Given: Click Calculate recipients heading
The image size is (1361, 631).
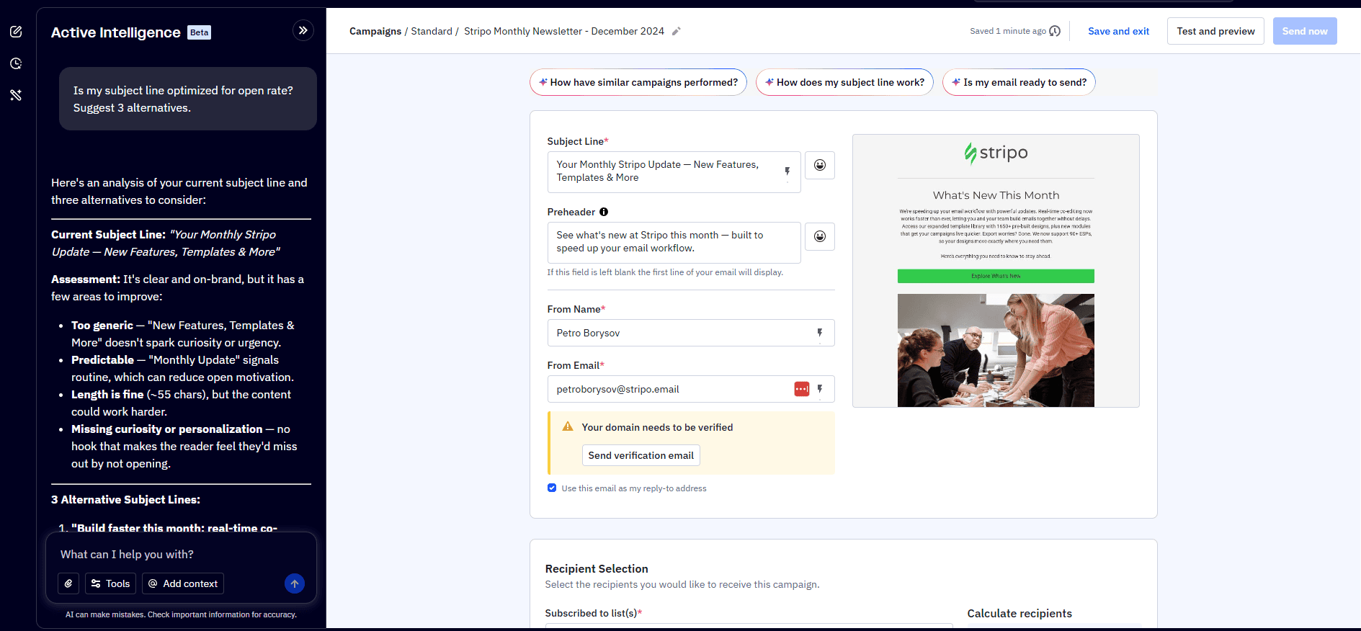Looking at the screenshot, I should 1019,613.
